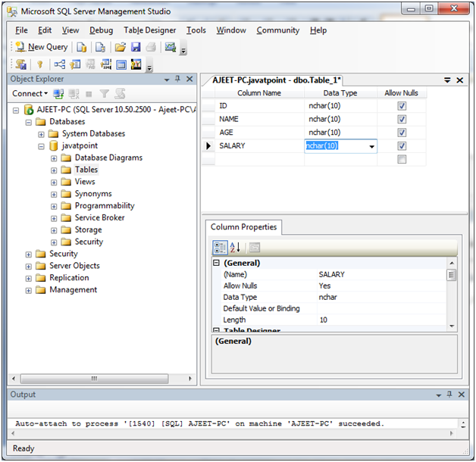The height and width of the screenshot is (462, 476).
Task: Close the Output panel
Action: click(x=462, y=395)
